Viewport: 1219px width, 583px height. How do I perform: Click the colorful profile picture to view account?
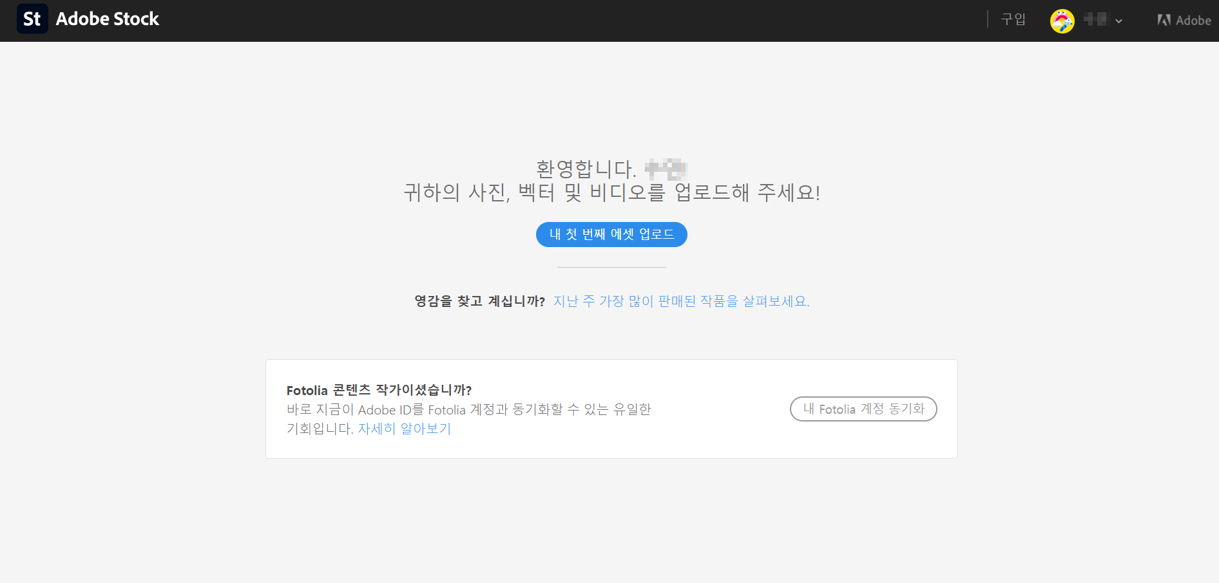(x=1062, y=20)
